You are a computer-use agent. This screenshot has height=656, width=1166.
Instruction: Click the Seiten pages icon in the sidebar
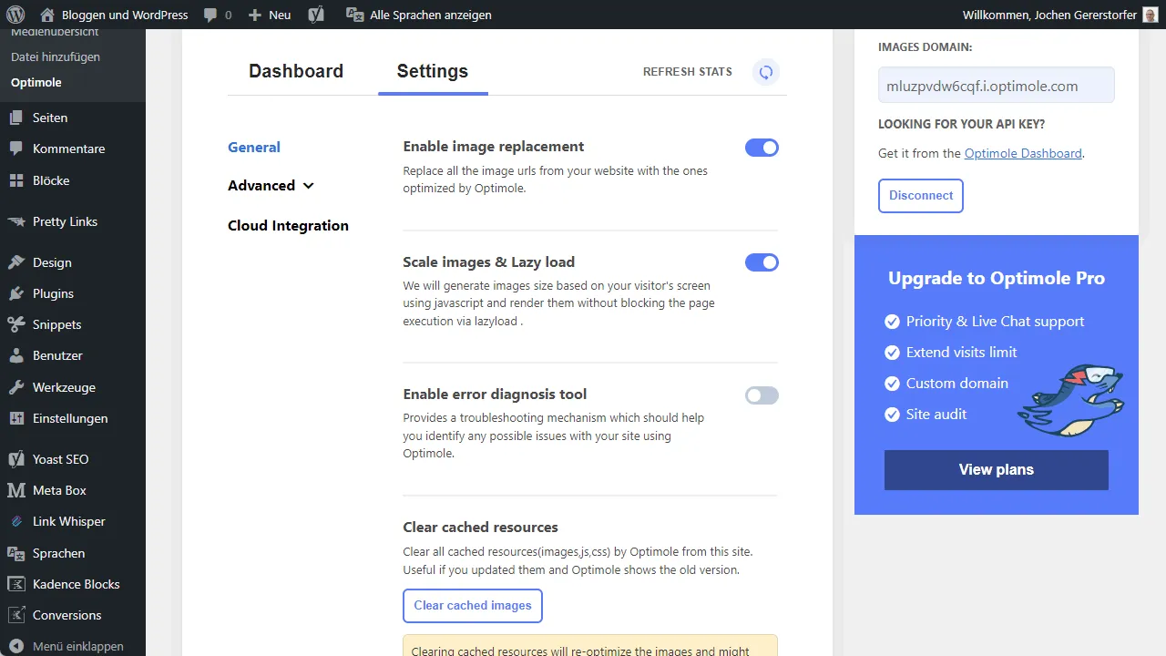[x=15, y=118]
